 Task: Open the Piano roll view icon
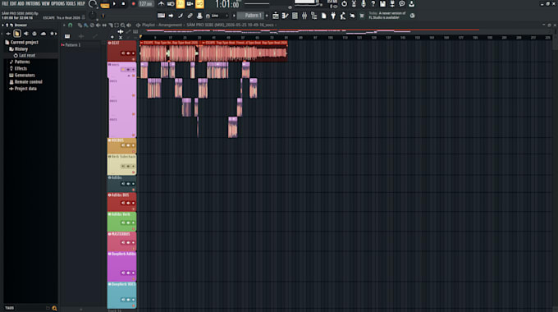[x=285, y=16]
